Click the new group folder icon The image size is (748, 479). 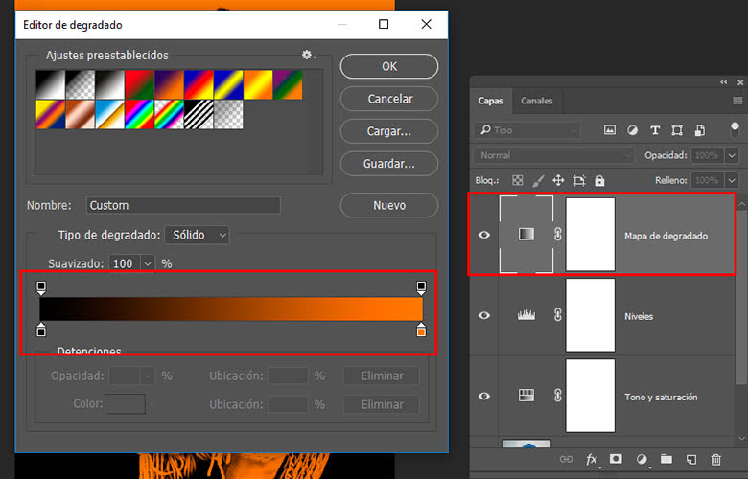pos(666,460)
